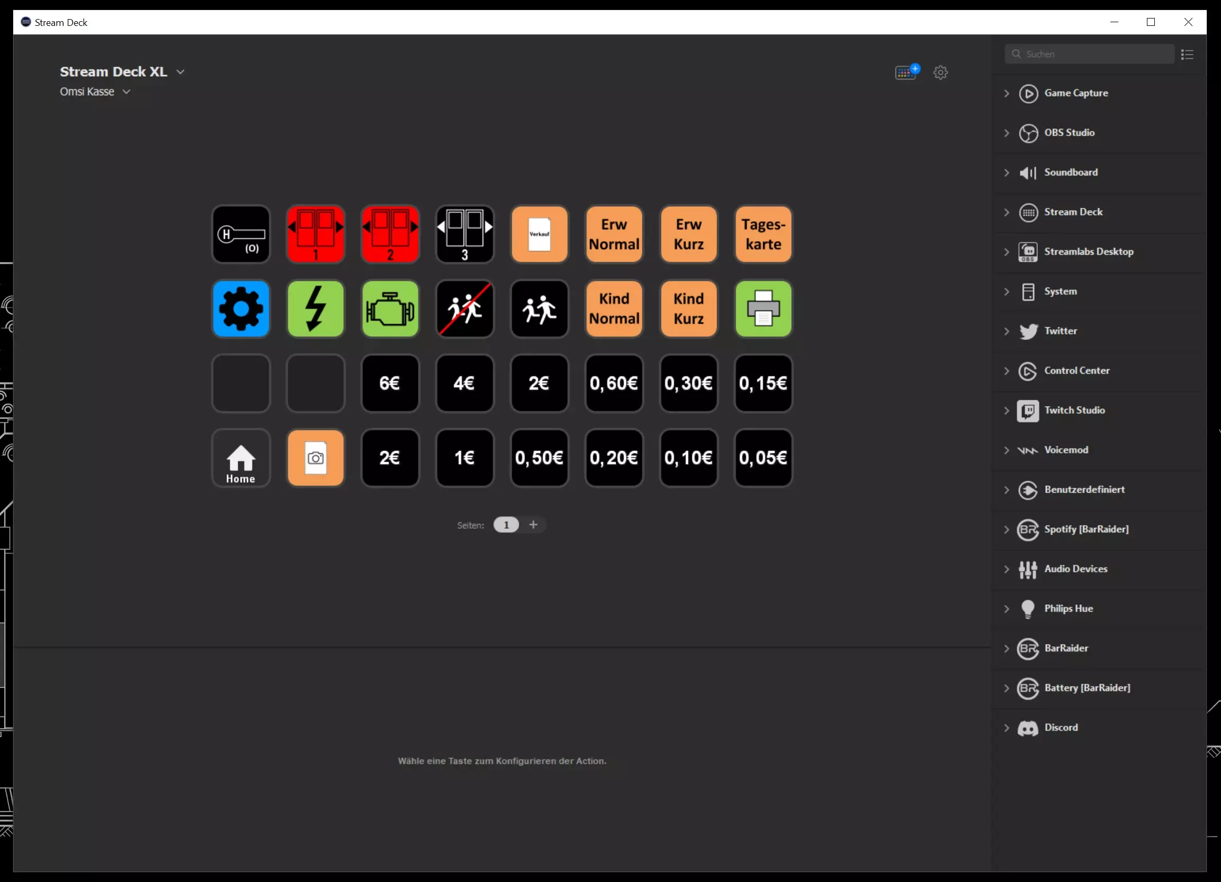Viewport: 1221px width, 882px height.
Task: Select the Home key on the deck
Action: (241, 458)
